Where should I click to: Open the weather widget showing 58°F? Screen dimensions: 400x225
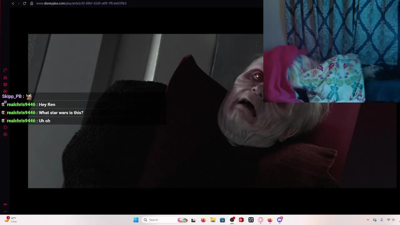11,220
